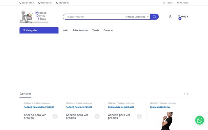208x130 pixels.
Task: Click Acceda para ver precios under CASACA DAMA CHEROKEE
Action: (77, 116)
